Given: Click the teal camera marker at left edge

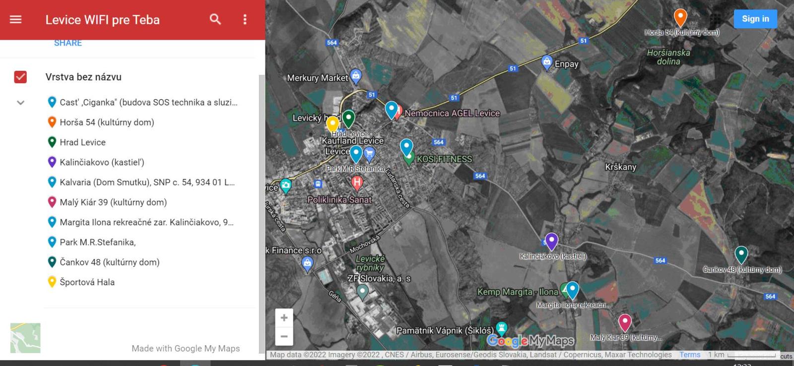Looking at the screenshot, I should (286, 186).
